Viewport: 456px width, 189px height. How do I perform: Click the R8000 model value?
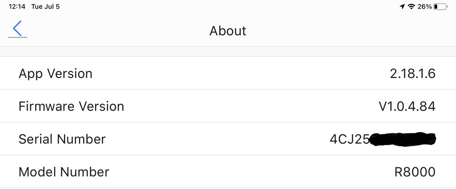coord(414,172)
